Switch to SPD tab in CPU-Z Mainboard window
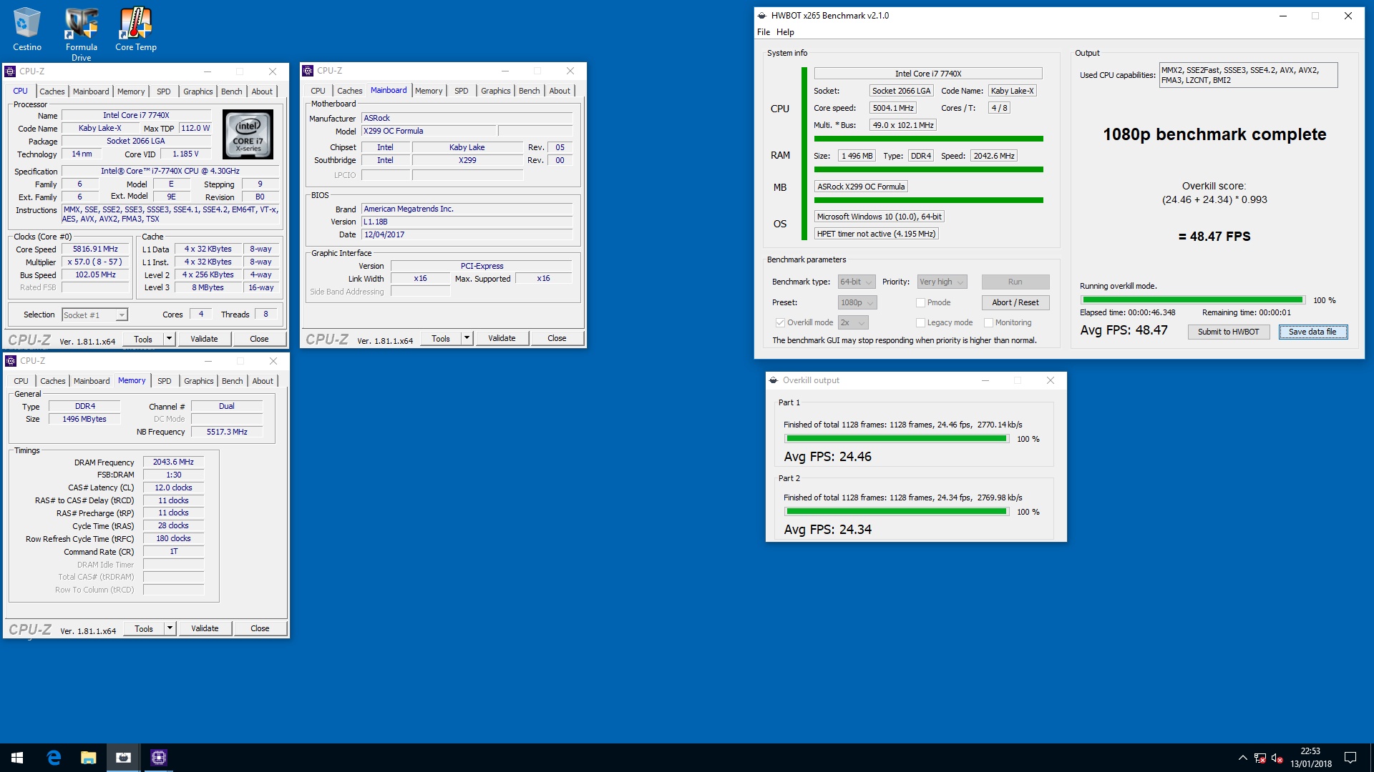 pyautogui.click(x=462, y=91)
